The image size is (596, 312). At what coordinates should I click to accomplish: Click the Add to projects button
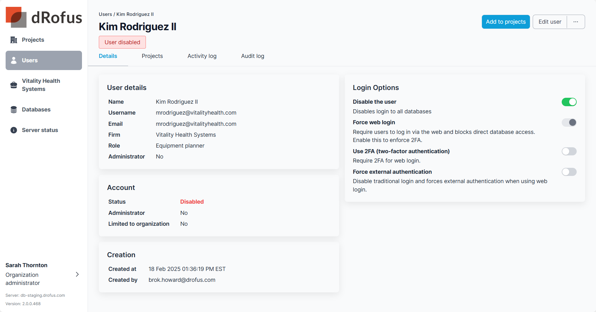[x=506, y=22]
